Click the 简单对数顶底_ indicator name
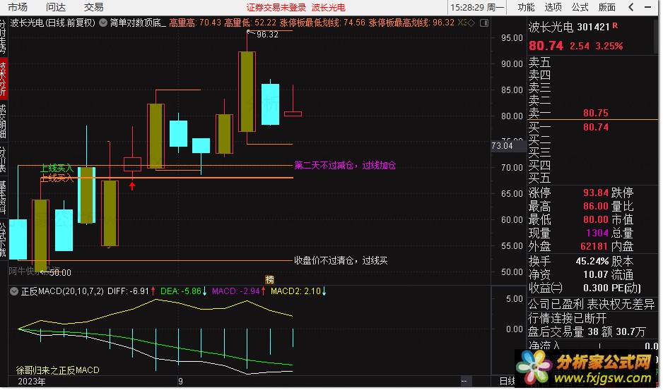Screen dimensions: 663x390 (x=139, y=23)
